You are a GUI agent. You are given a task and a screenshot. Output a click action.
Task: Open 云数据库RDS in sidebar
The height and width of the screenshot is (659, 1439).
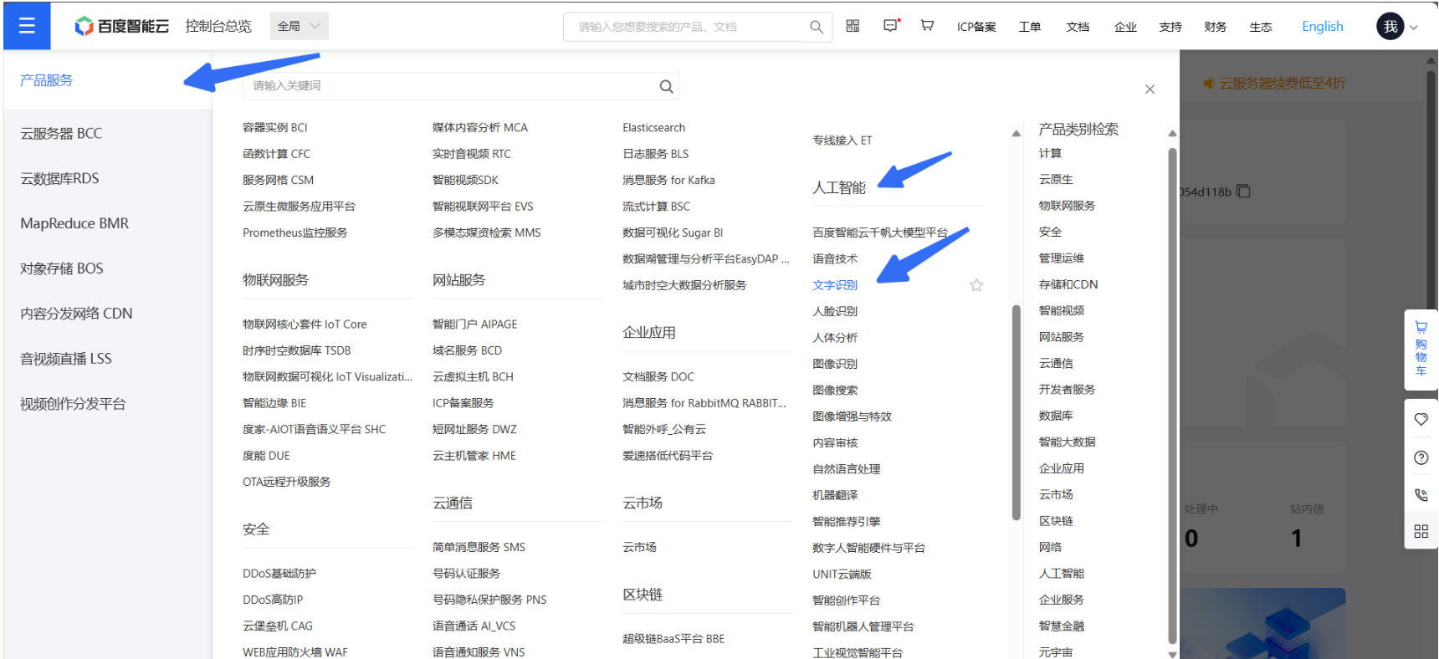click(x=59, y=179)
